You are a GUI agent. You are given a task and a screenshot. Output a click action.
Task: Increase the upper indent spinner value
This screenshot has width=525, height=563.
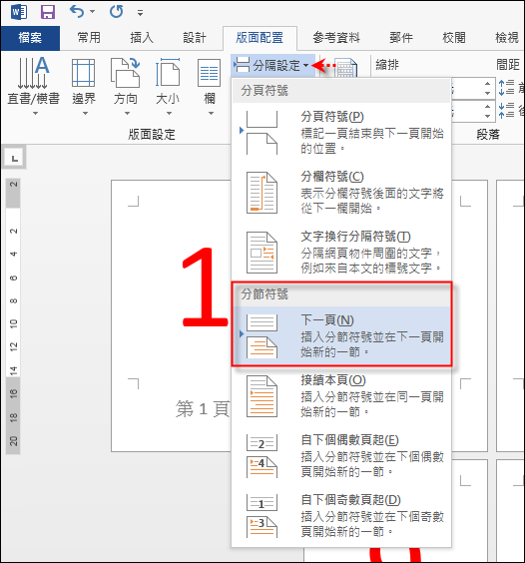[487, 84]
